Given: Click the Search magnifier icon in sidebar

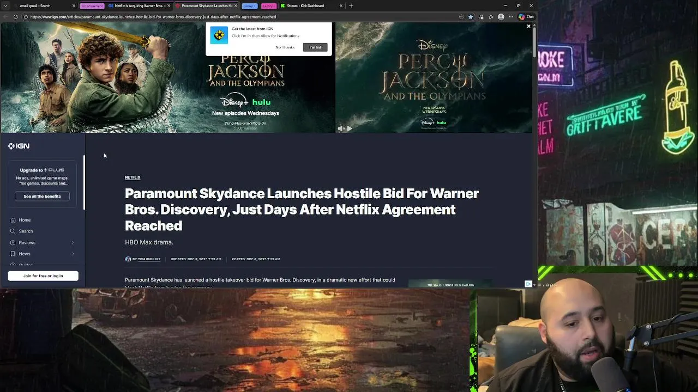Looking at the screenshot, I should coord(13,231).
